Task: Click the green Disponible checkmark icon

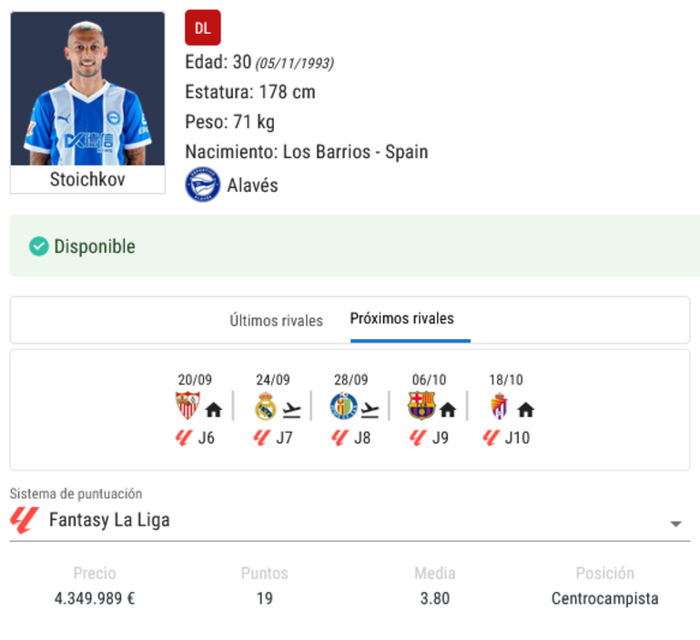Action: [x=39, y=246]
